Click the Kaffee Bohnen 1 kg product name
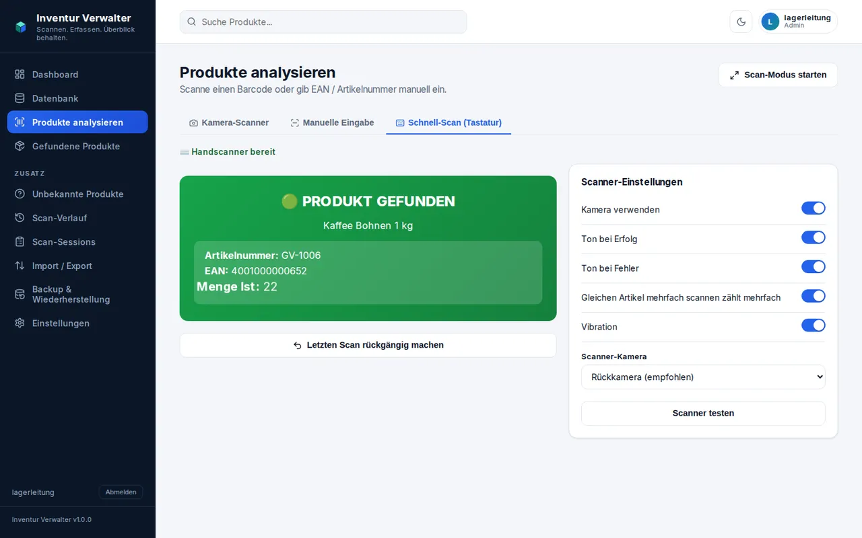862x538 pixels. 368,225
